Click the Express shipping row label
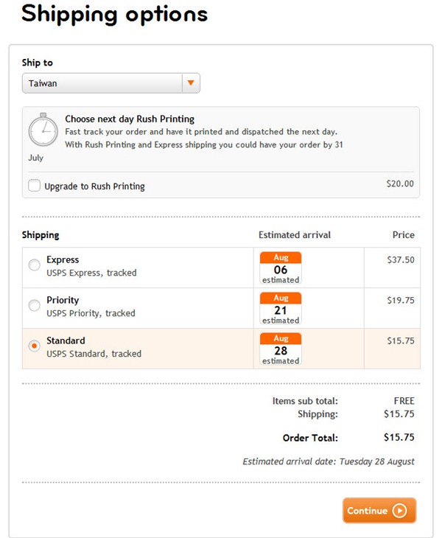The height and width of the screenshot is (538, 442). [63, 259]
